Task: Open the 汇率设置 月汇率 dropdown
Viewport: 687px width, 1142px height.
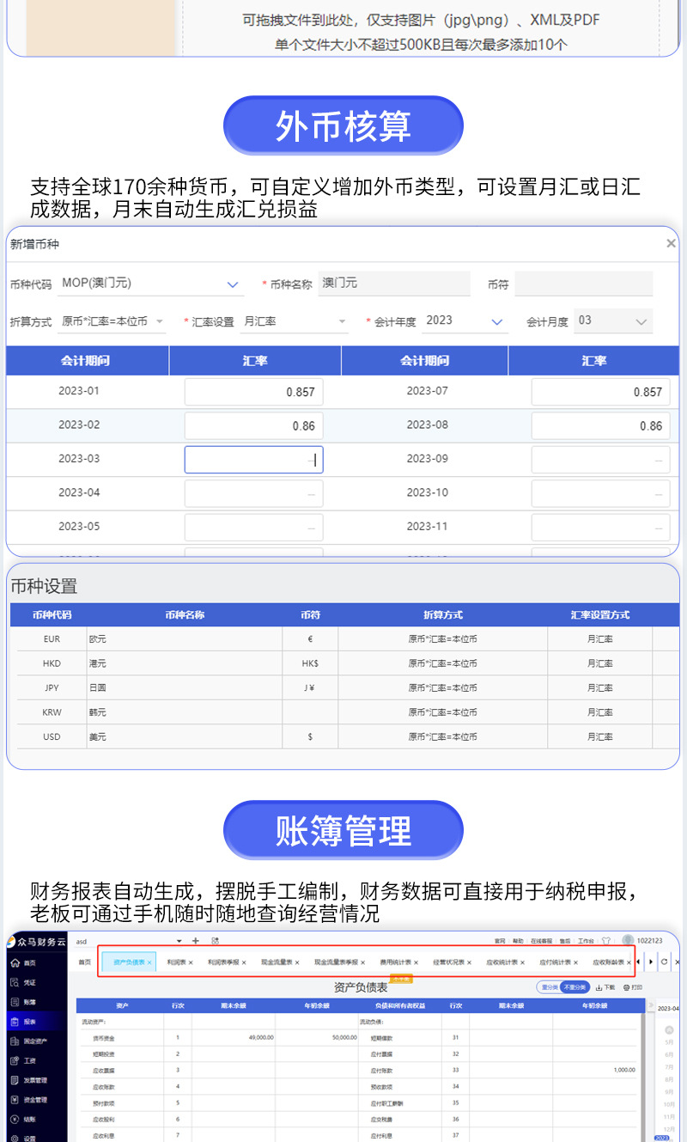Action: [x=295, y=321]
